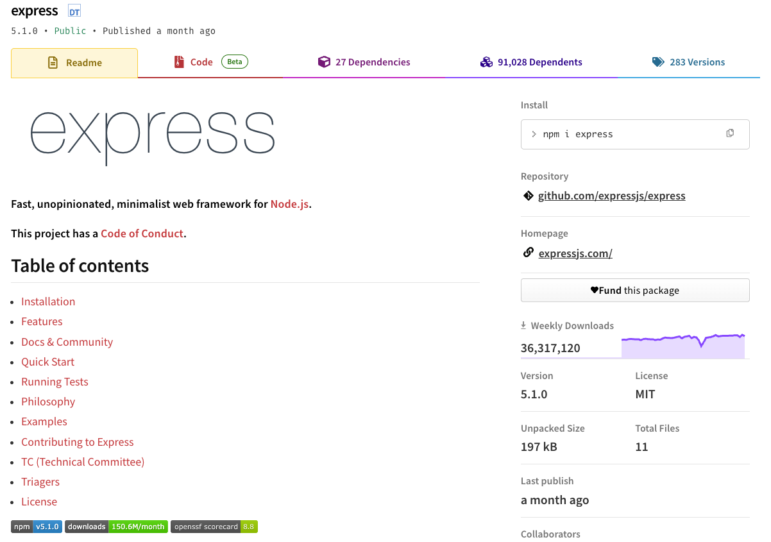Click the Public label under package name
This screenshot has width=771, height=542.
click(x=70, y=31)
